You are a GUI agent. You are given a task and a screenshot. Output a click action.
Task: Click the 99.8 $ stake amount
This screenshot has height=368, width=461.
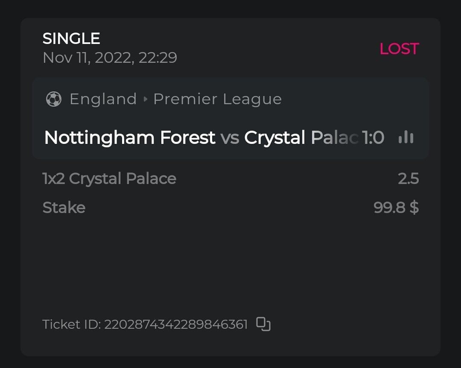point(396,207)
